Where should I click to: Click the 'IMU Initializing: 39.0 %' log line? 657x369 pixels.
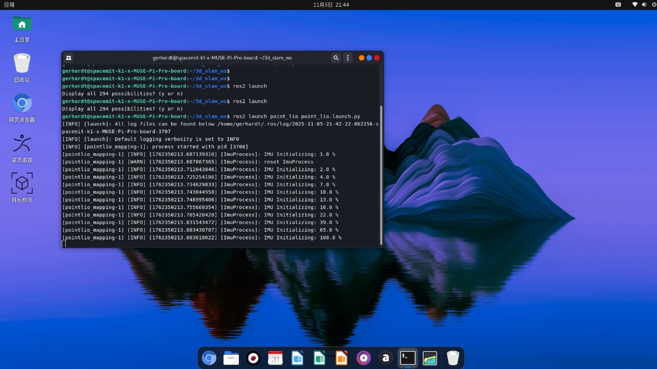200,222
